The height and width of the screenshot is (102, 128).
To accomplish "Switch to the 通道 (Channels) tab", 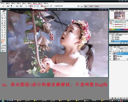I will tap(115, 47).
